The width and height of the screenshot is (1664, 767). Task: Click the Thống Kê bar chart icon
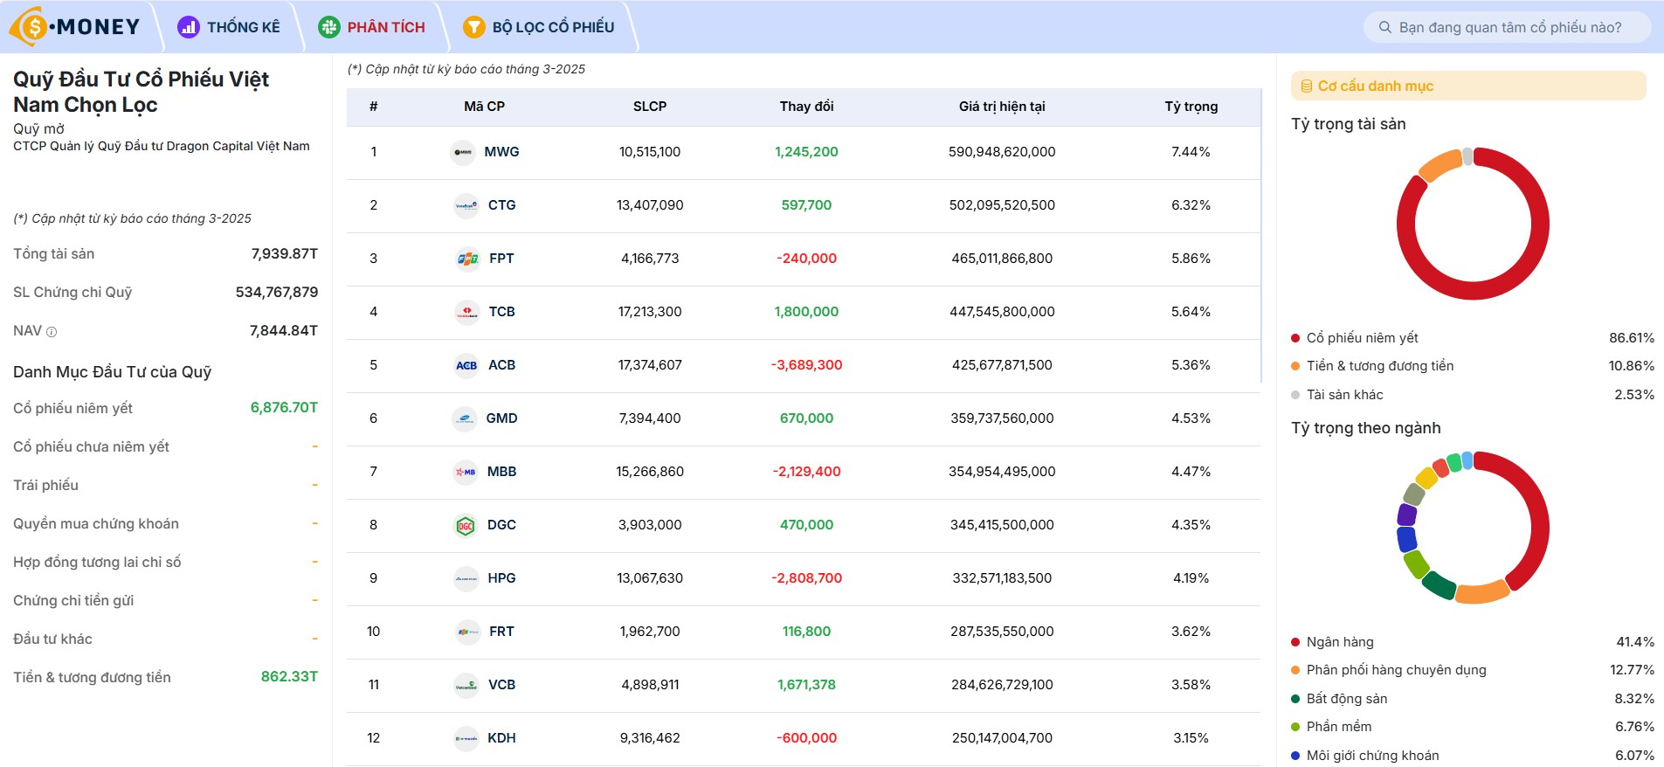coord(189,27)
